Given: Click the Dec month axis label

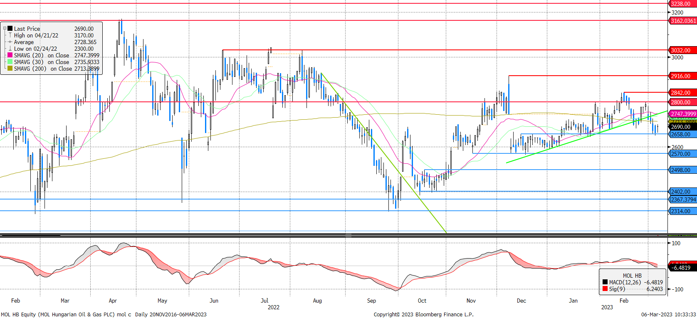Looking at the screenshot, I should coord(522,301).
